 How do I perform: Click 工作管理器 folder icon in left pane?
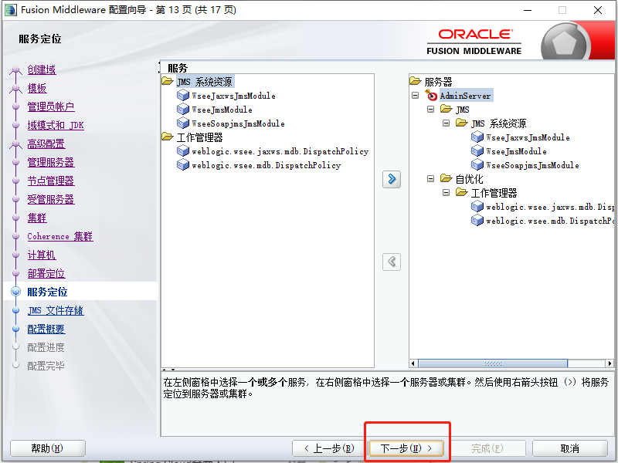(x=168, y=137)
